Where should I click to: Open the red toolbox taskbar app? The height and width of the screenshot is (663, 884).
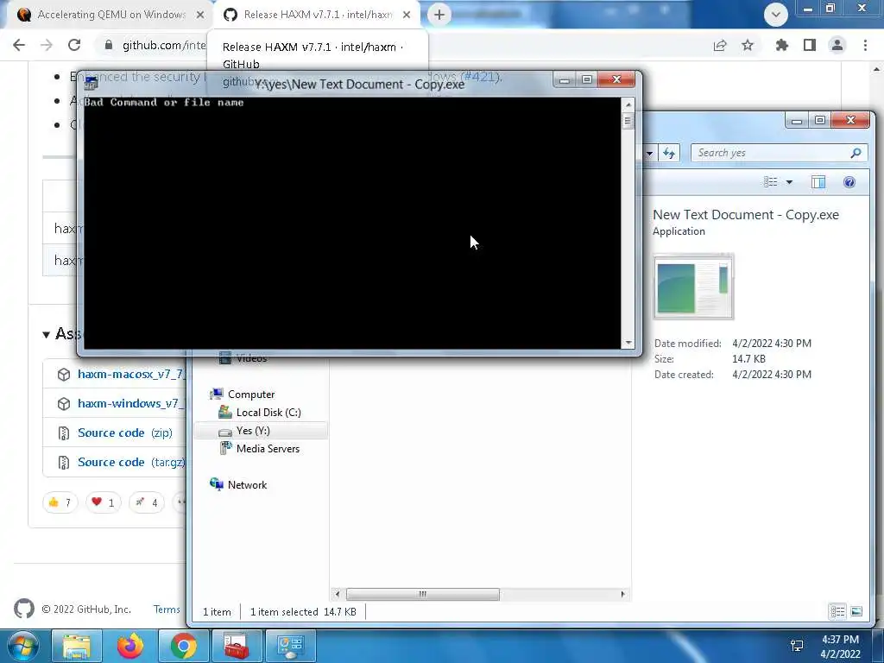coord(237,646)
